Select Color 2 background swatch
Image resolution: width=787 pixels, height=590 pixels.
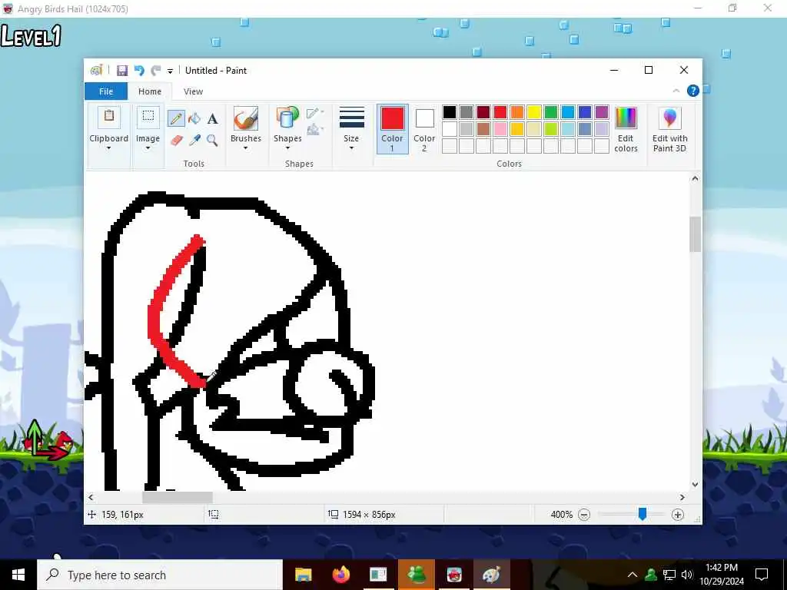click(424, 129)
